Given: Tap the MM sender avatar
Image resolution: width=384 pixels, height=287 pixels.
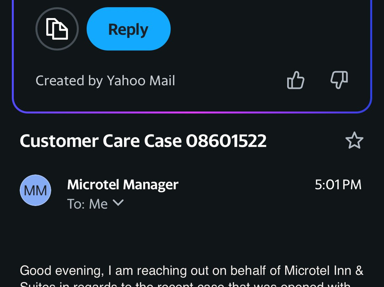Looking at the screenshot, I should pyautogui.click(x=36, y=190).
